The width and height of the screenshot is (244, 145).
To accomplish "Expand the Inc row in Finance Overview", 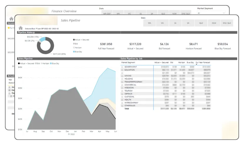I will (x=9, y=87).
